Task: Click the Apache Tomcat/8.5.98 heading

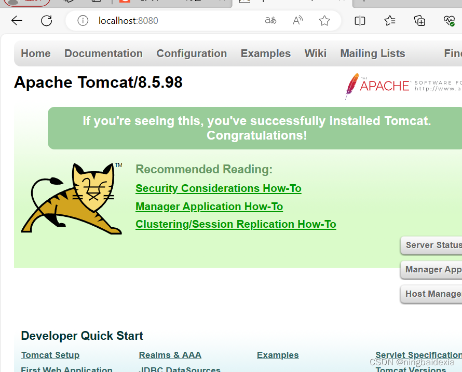Action: 98,82
